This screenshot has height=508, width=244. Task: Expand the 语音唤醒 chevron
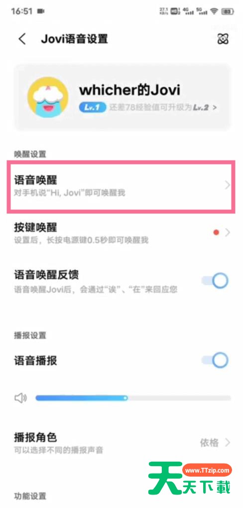228,185
